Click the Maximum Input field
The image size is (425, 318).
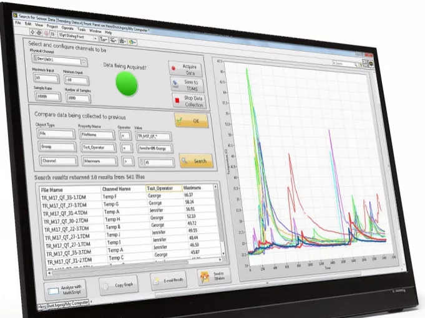coord(46,79)
